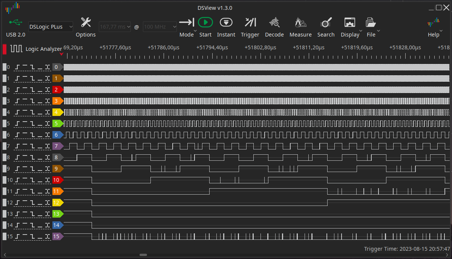This screenshot has height=259, width=452.
Task: Select the Trigger settings icon
Action: coord(250,22)
